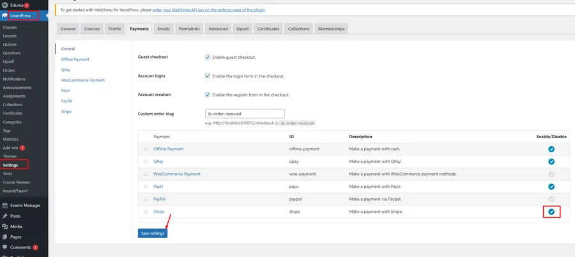
Task: Uncheck Enable the login form checkbox
Action: (208, 76)
